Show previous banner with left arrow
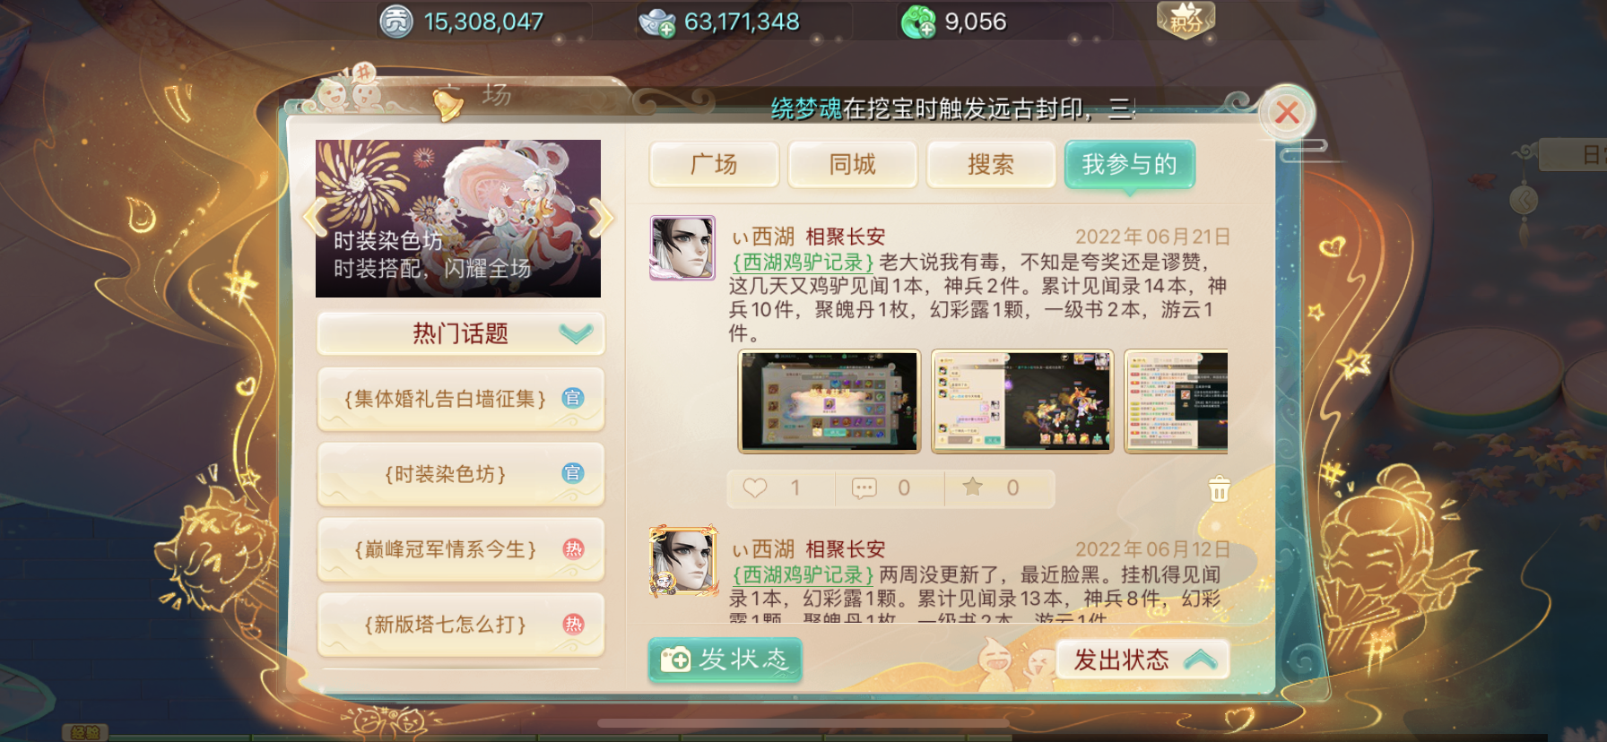 pos(315,217)
